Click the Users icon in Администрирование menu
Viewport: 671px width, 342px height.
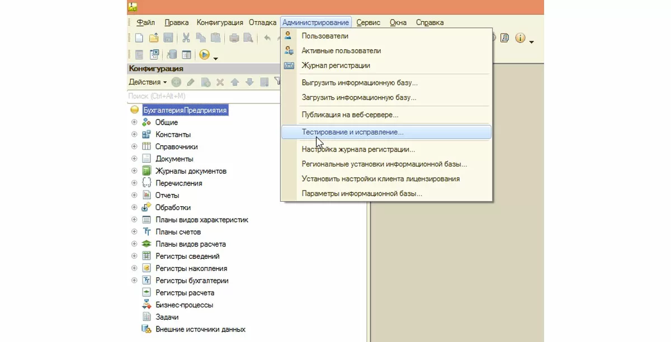289,36
